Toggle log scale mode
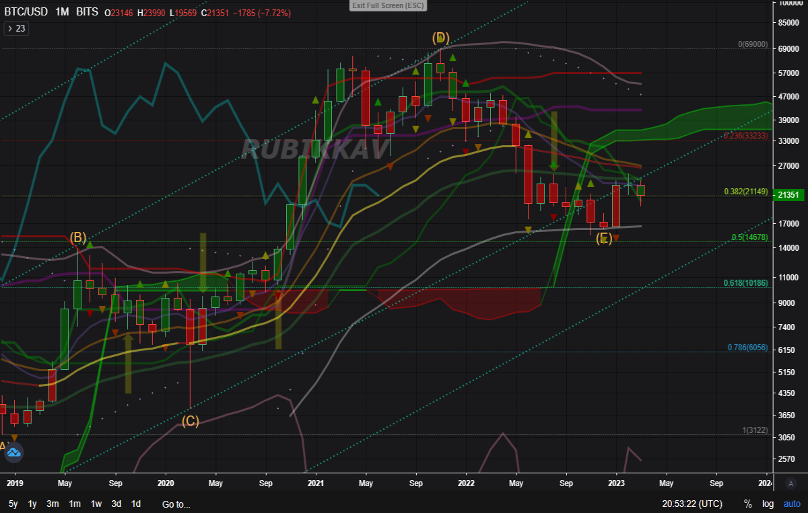The image size is (808, 513). [x=768, y=504]
